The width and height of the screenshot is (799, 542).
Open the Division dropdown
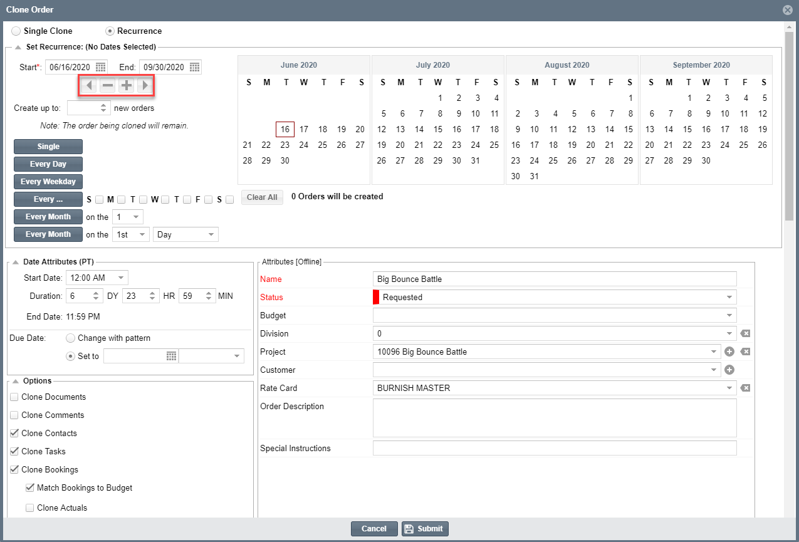[729, 334]
